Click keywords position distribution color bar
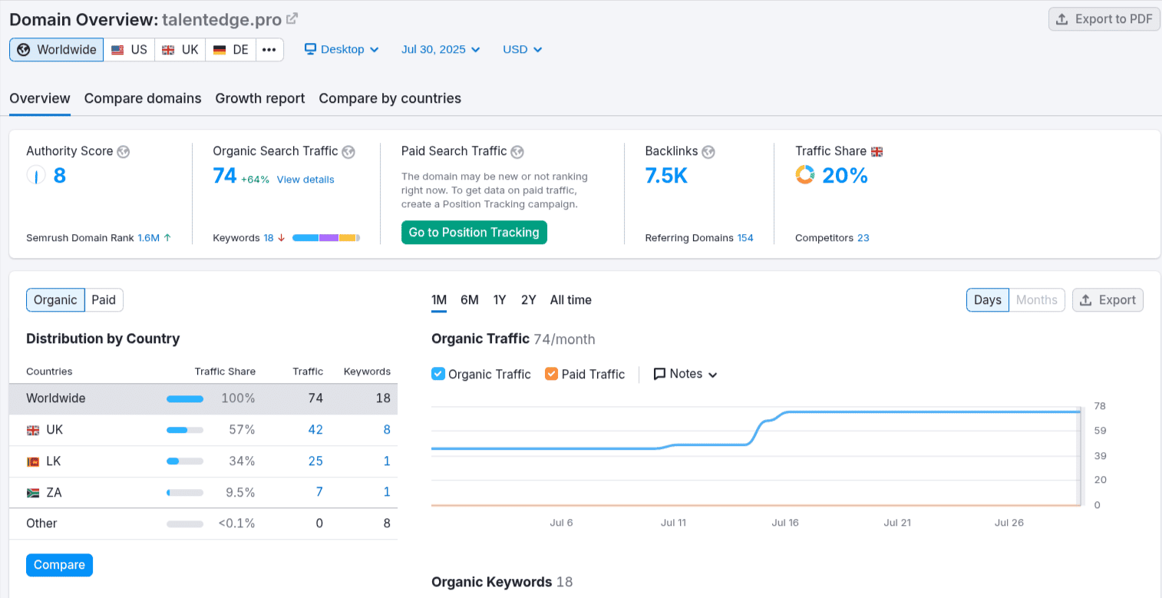Image resolution: width=1162 pixels, height=598 pixels. (x=326, y=238)
